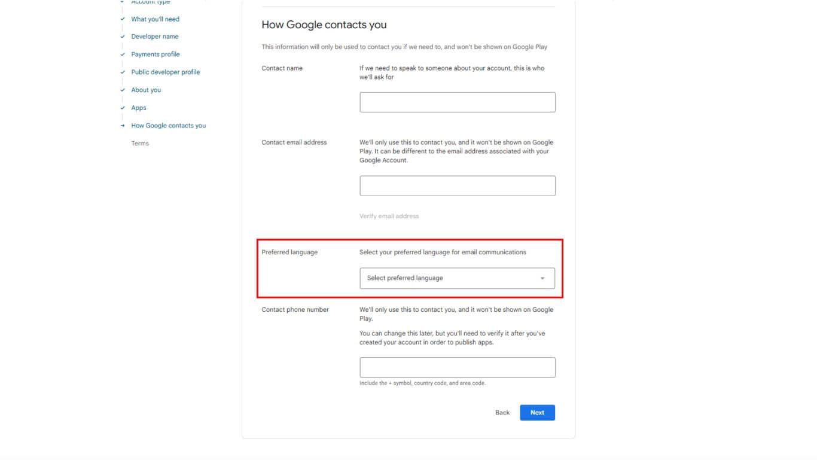Go to the Terms step in sidebar
This screenshot has width=817, height=460.
[140, 144]
